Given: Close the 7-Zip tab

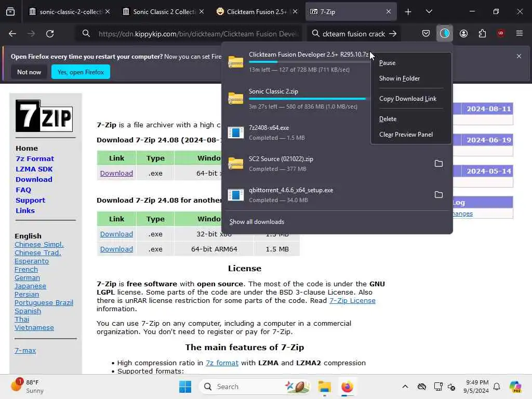Looking at the screenshot, I should click(389, 12).
